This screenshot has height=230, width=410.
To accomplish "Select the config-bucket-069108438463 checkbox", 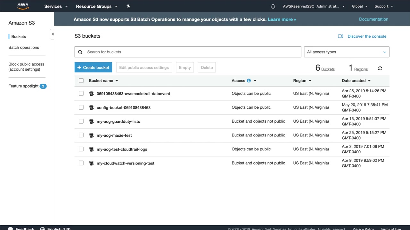I will tap(81, 107).
